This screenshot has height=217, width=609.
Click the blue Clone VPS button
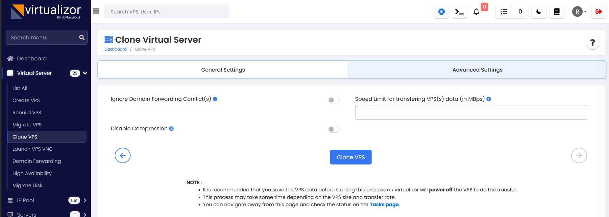pos(351,157)
